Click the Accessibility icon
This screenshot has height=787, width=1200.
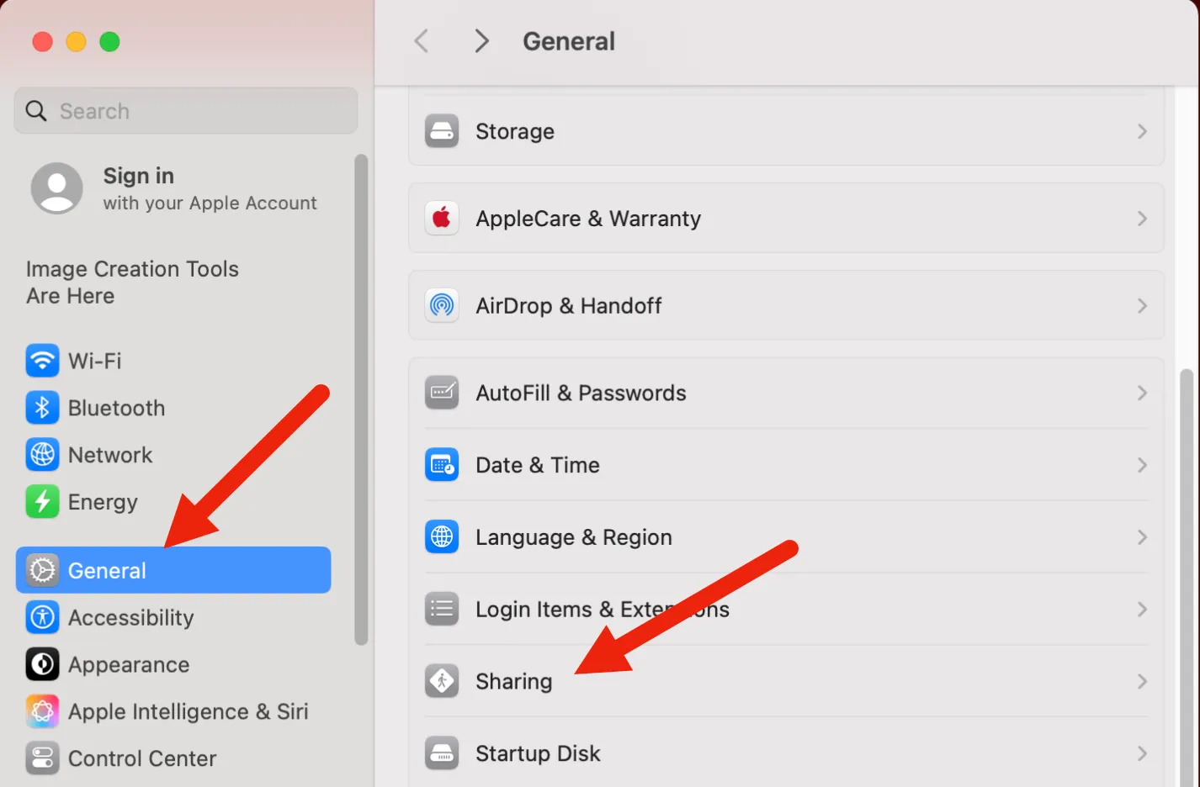(42, 617)
